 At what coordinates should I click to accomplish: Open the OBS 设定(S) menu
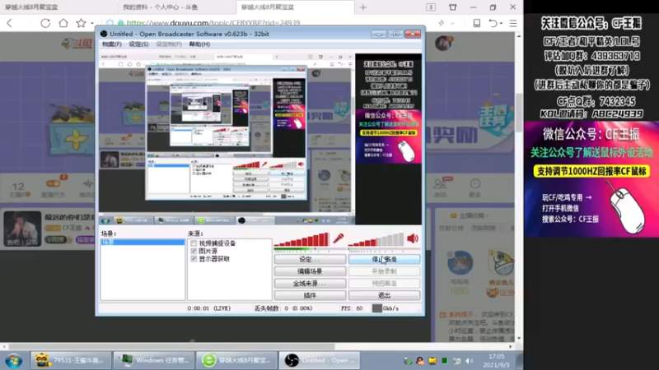[138, 44]
